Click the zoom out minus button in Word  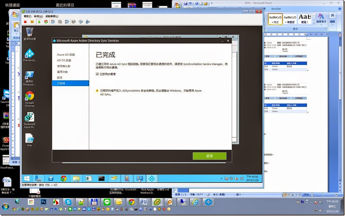(x=312, y=195)
